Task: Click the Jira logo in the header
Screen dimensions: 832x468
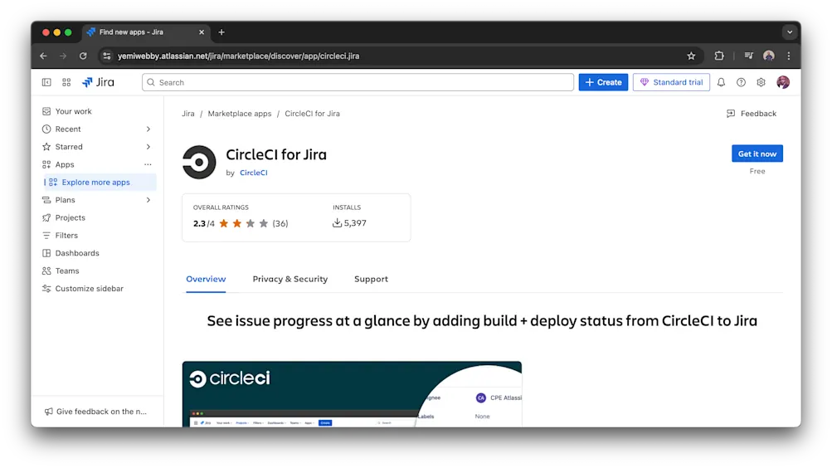Action: pyautogui.click(x=98, y=82)
